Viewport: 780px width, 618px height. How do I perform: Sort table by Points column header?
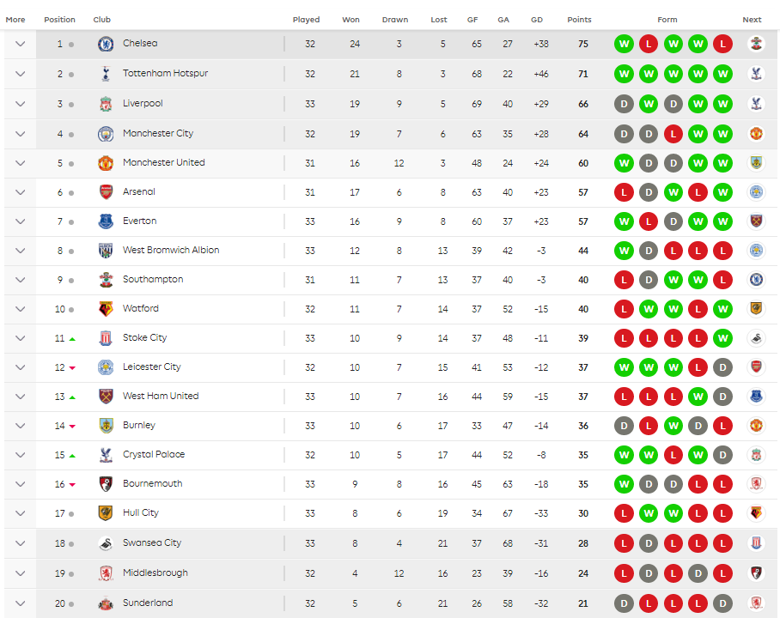point(579,20)
